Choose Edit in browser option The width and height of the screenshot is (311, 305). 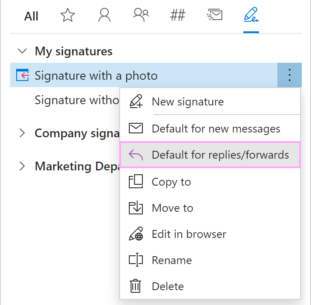[210, 234]
